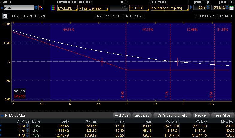Open the Probability of expiring dropdown

pos(169,8)
